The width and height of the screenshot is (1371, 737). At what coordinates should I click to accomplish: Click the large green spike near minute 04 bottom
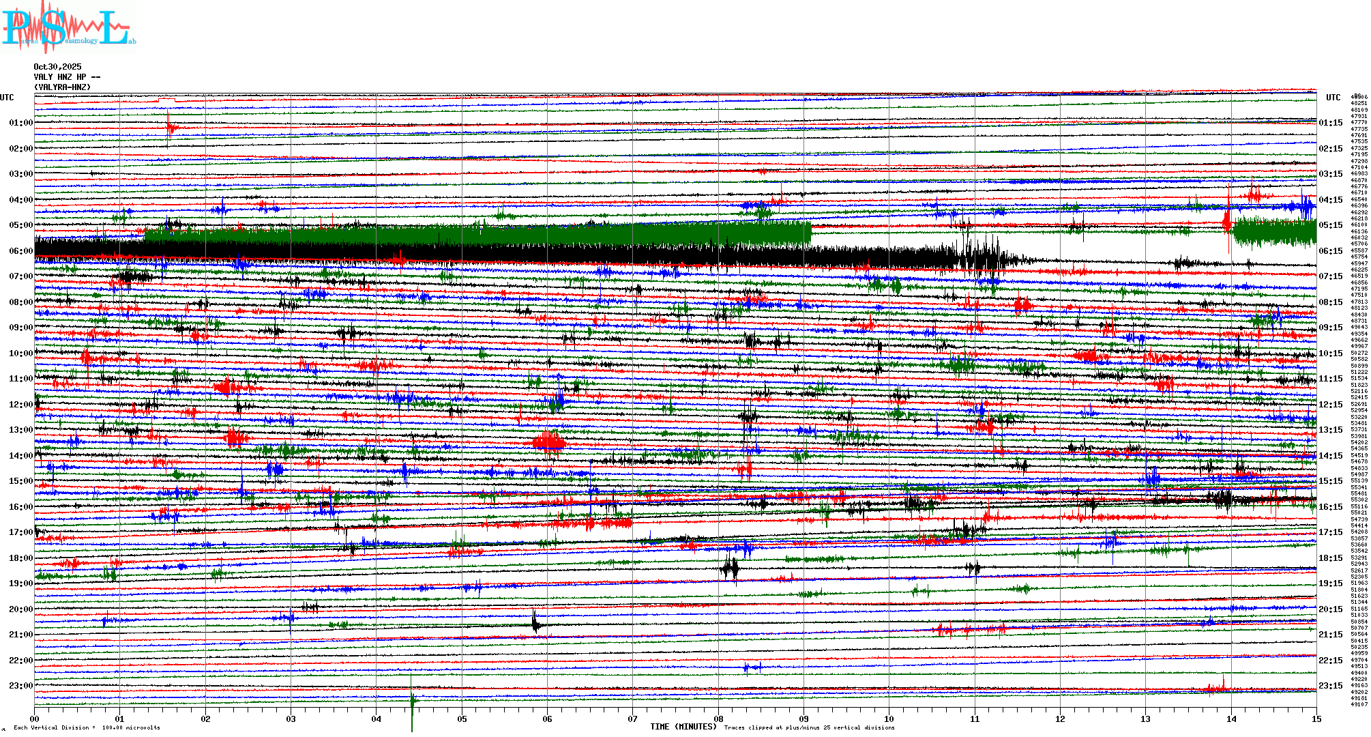(x=412, y=703)
